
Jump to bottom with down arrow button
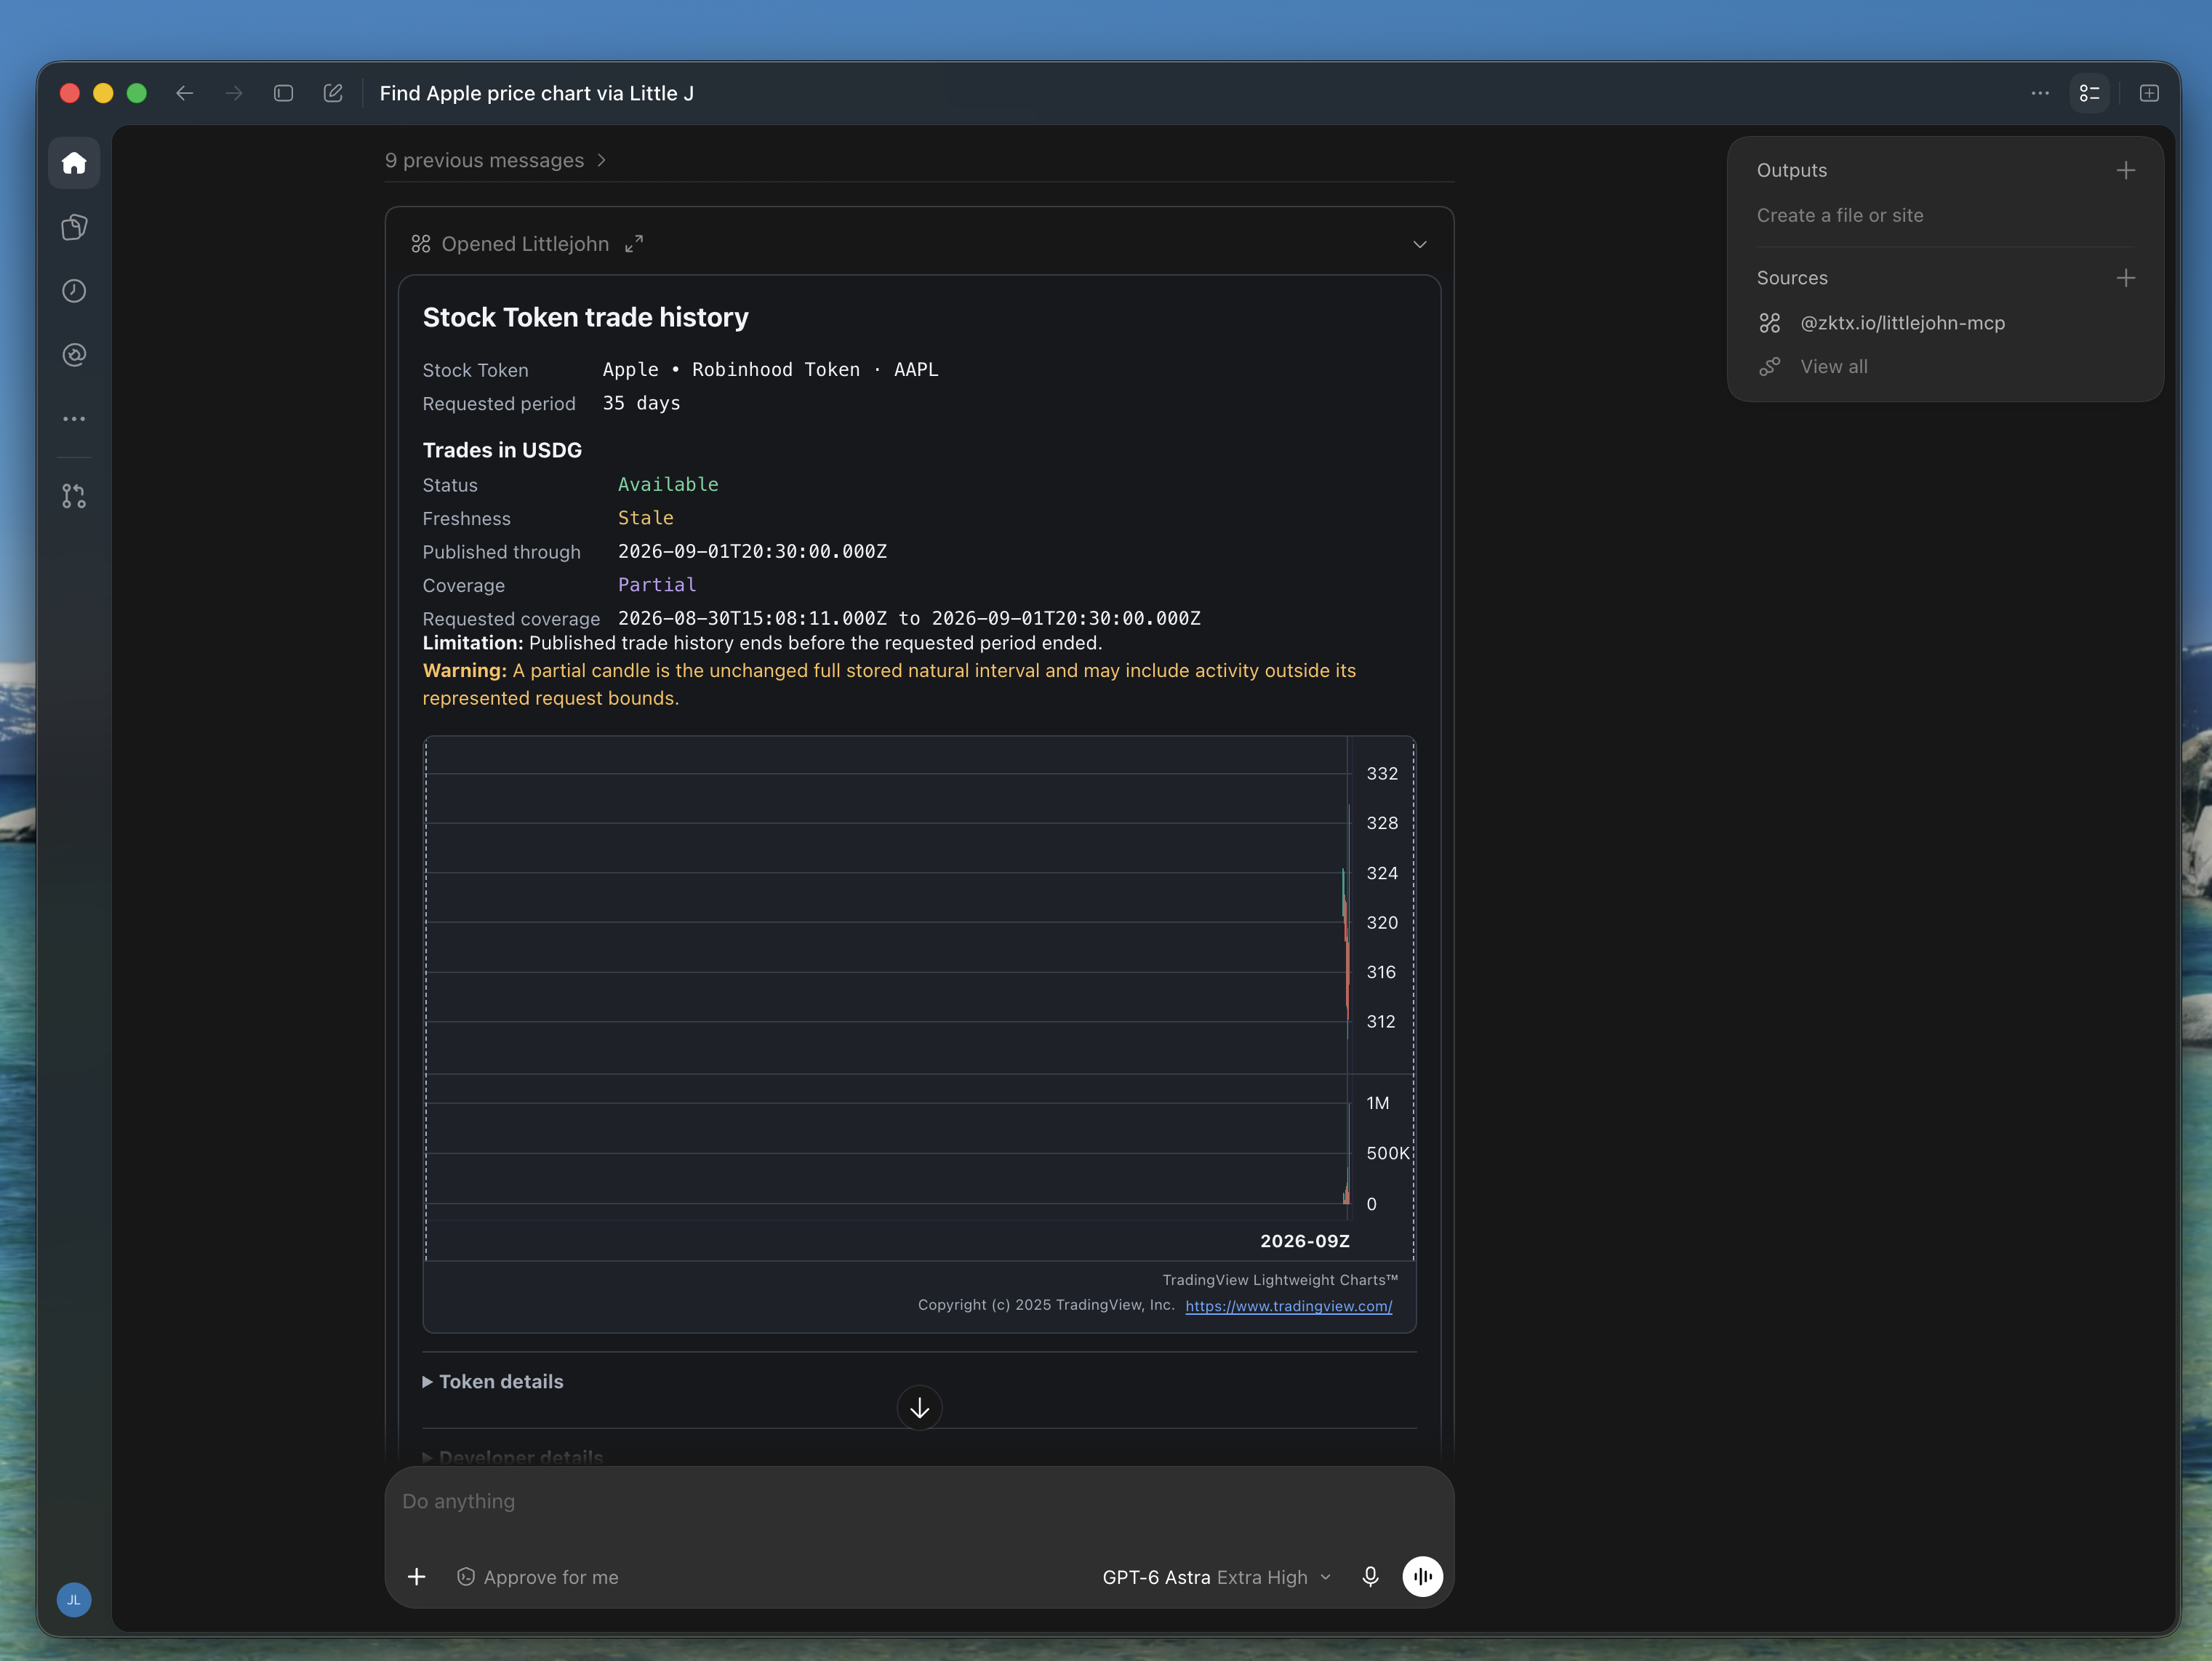pyautogui.click(x=919, y=1408)
